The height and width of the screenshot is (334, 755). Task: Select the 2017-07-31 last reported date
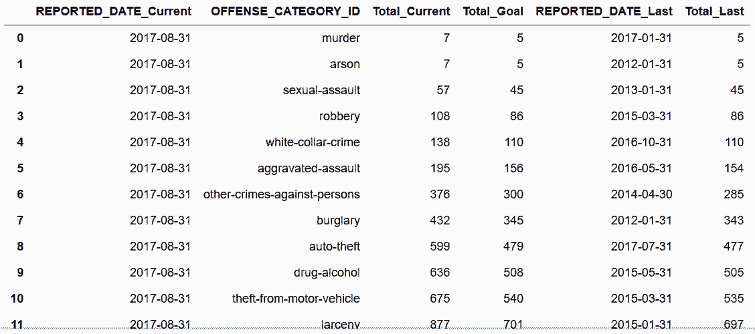pos(641,246)
